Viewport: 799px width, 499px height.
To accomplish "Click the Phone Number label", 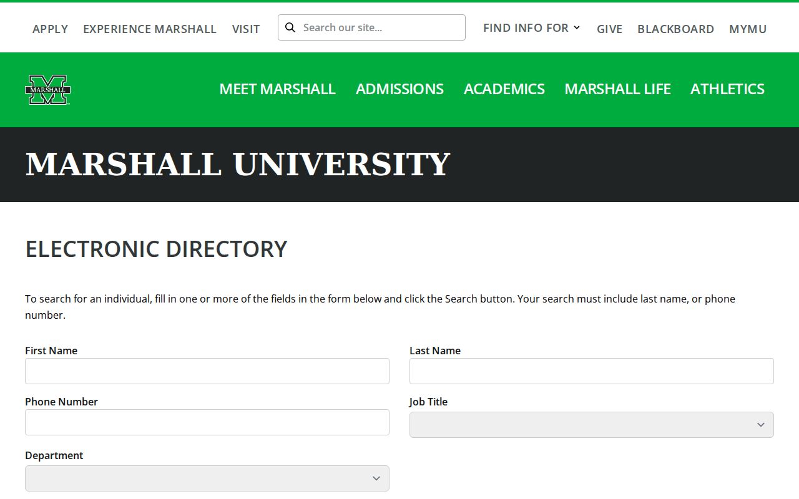I will tap(61, 402).
